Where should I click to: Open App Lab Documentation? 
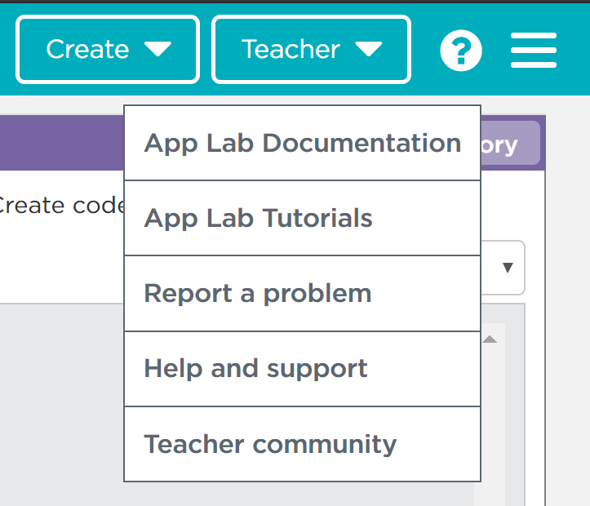302,144
